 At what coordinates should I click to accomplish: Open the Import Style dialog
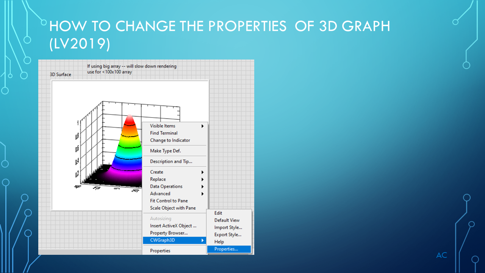click(227, 227)
